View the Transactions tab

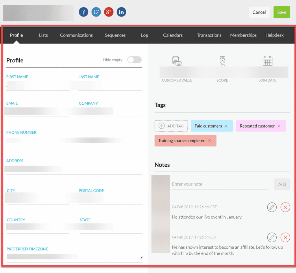(x=209, y=35)
